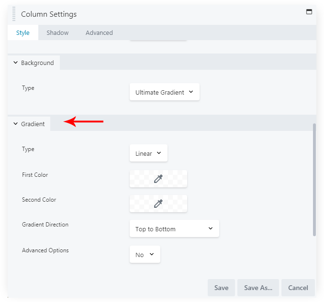Click the partially hidden field above Background
This screenshot has width=324, height=302.
click(x=158, y=43)
